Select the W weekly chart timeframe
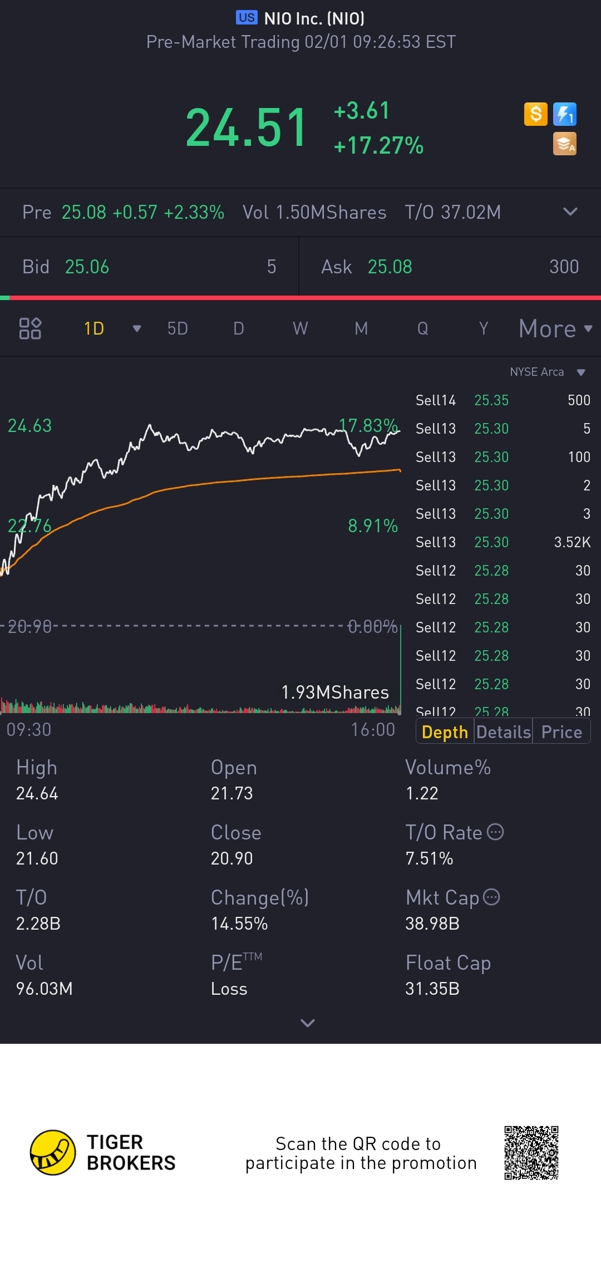This screenshot has width=601, height=1262. point(300,328)
